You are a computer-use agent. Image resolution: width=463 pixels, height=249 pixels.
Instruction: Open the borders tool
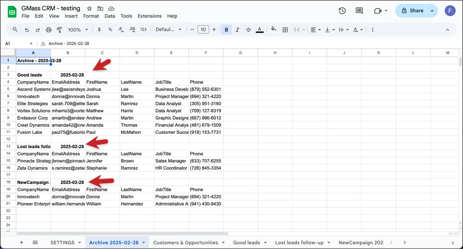[285, 30]
